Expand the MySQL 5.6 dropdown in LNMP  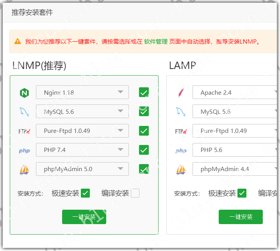coord(82,111)
